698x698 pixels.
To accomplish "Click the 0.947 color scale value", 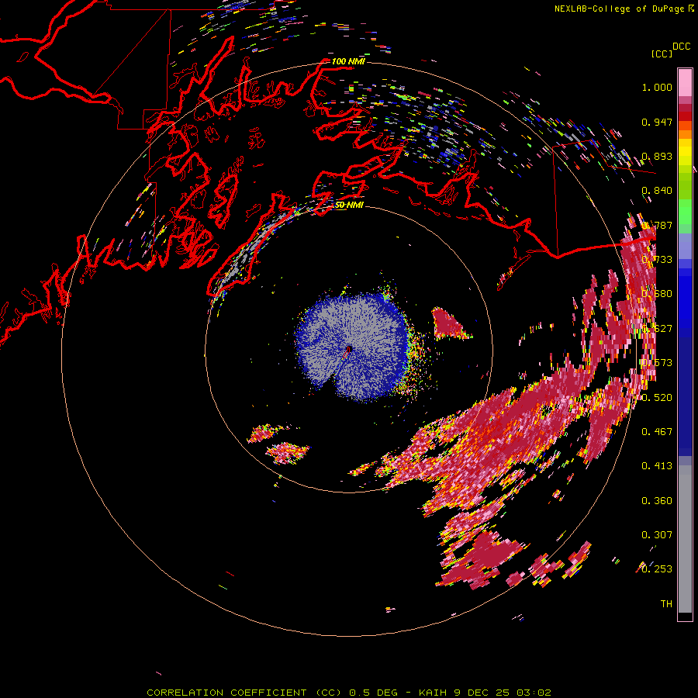I will point(657,122).
